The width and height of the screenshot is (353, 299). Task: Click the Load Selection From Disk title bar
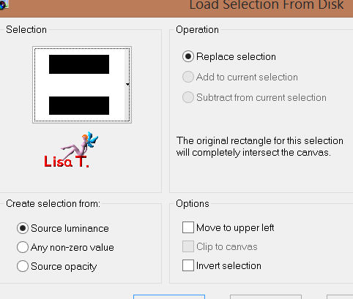(x=176, y=8)
